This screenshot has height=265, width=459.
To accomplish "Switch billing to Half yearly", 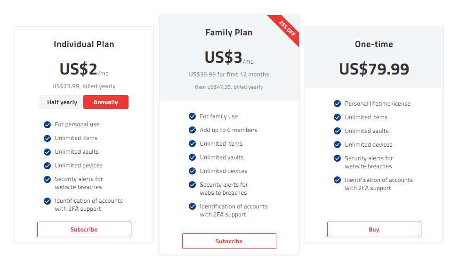I will point(62,102).
